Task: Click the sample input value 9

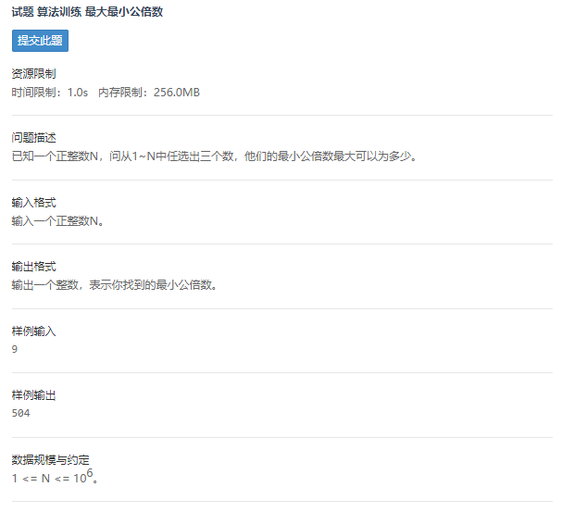Action: click(14, 349)
